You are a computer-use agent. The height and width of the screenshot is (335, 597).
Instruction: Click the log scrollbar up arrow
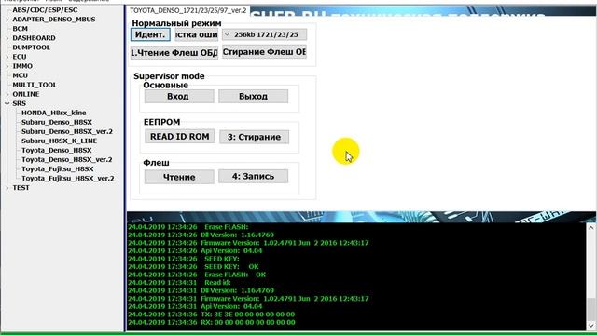pos(590,228)
